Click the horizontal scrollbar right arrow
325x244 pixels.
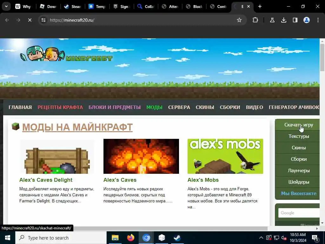click(x=317, y=228)
